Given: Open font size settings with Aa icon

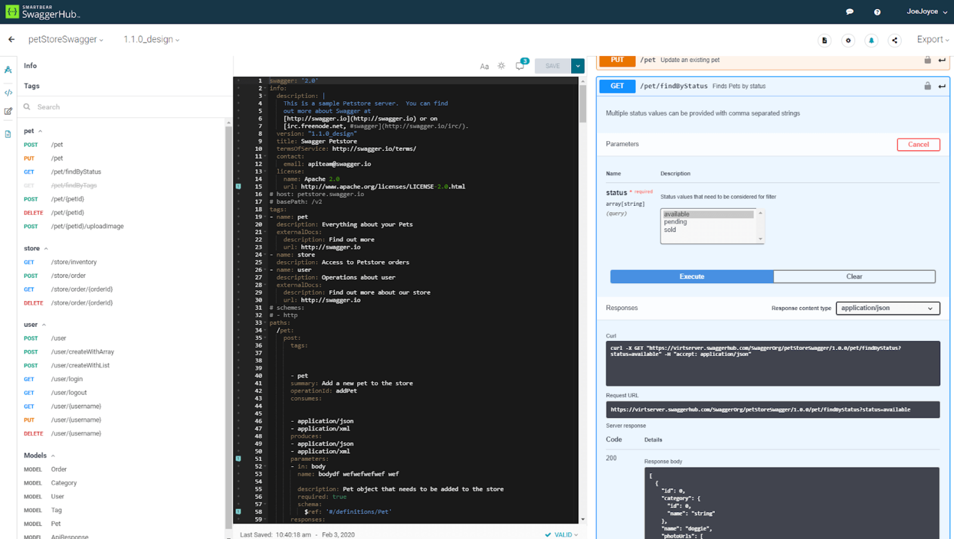Looking at the screenshot, I should [x=485, y=65].
